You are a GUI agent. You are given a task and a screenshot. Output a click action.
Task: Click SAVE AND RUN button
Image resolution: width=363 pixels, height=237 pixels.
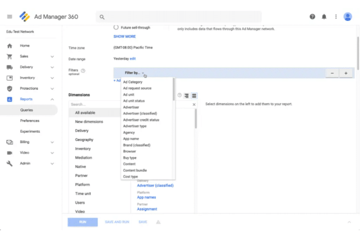pos(117,222)
